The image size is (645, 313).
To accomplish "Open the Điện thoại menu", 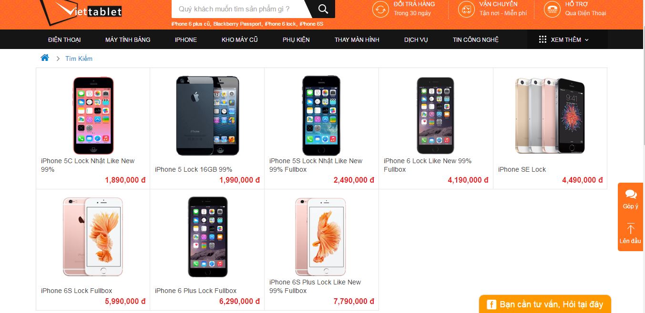I will (64, 39).
